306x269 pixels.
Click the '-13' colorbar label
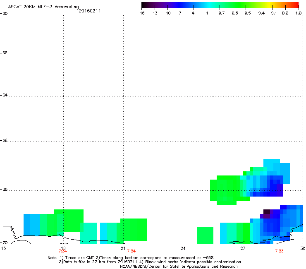click(153, 13)
